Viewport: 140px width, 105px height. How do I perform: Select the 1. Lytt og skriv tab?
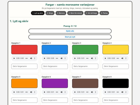pos(38,13)
